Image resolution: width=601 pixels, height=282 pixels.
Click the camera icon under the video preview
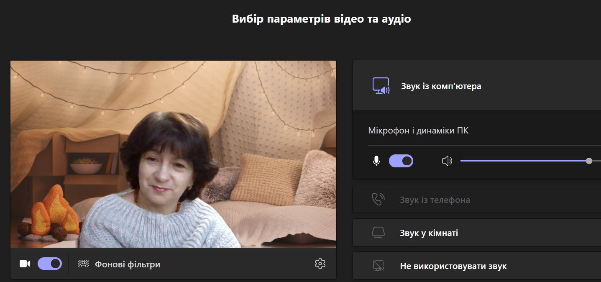click(x=25, y=264)
